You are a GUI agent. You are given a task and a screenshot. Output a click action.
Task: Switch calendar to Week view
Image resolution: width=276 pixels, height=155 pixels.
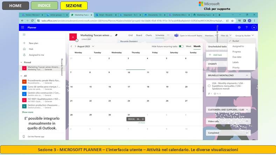tap(189, 46)
